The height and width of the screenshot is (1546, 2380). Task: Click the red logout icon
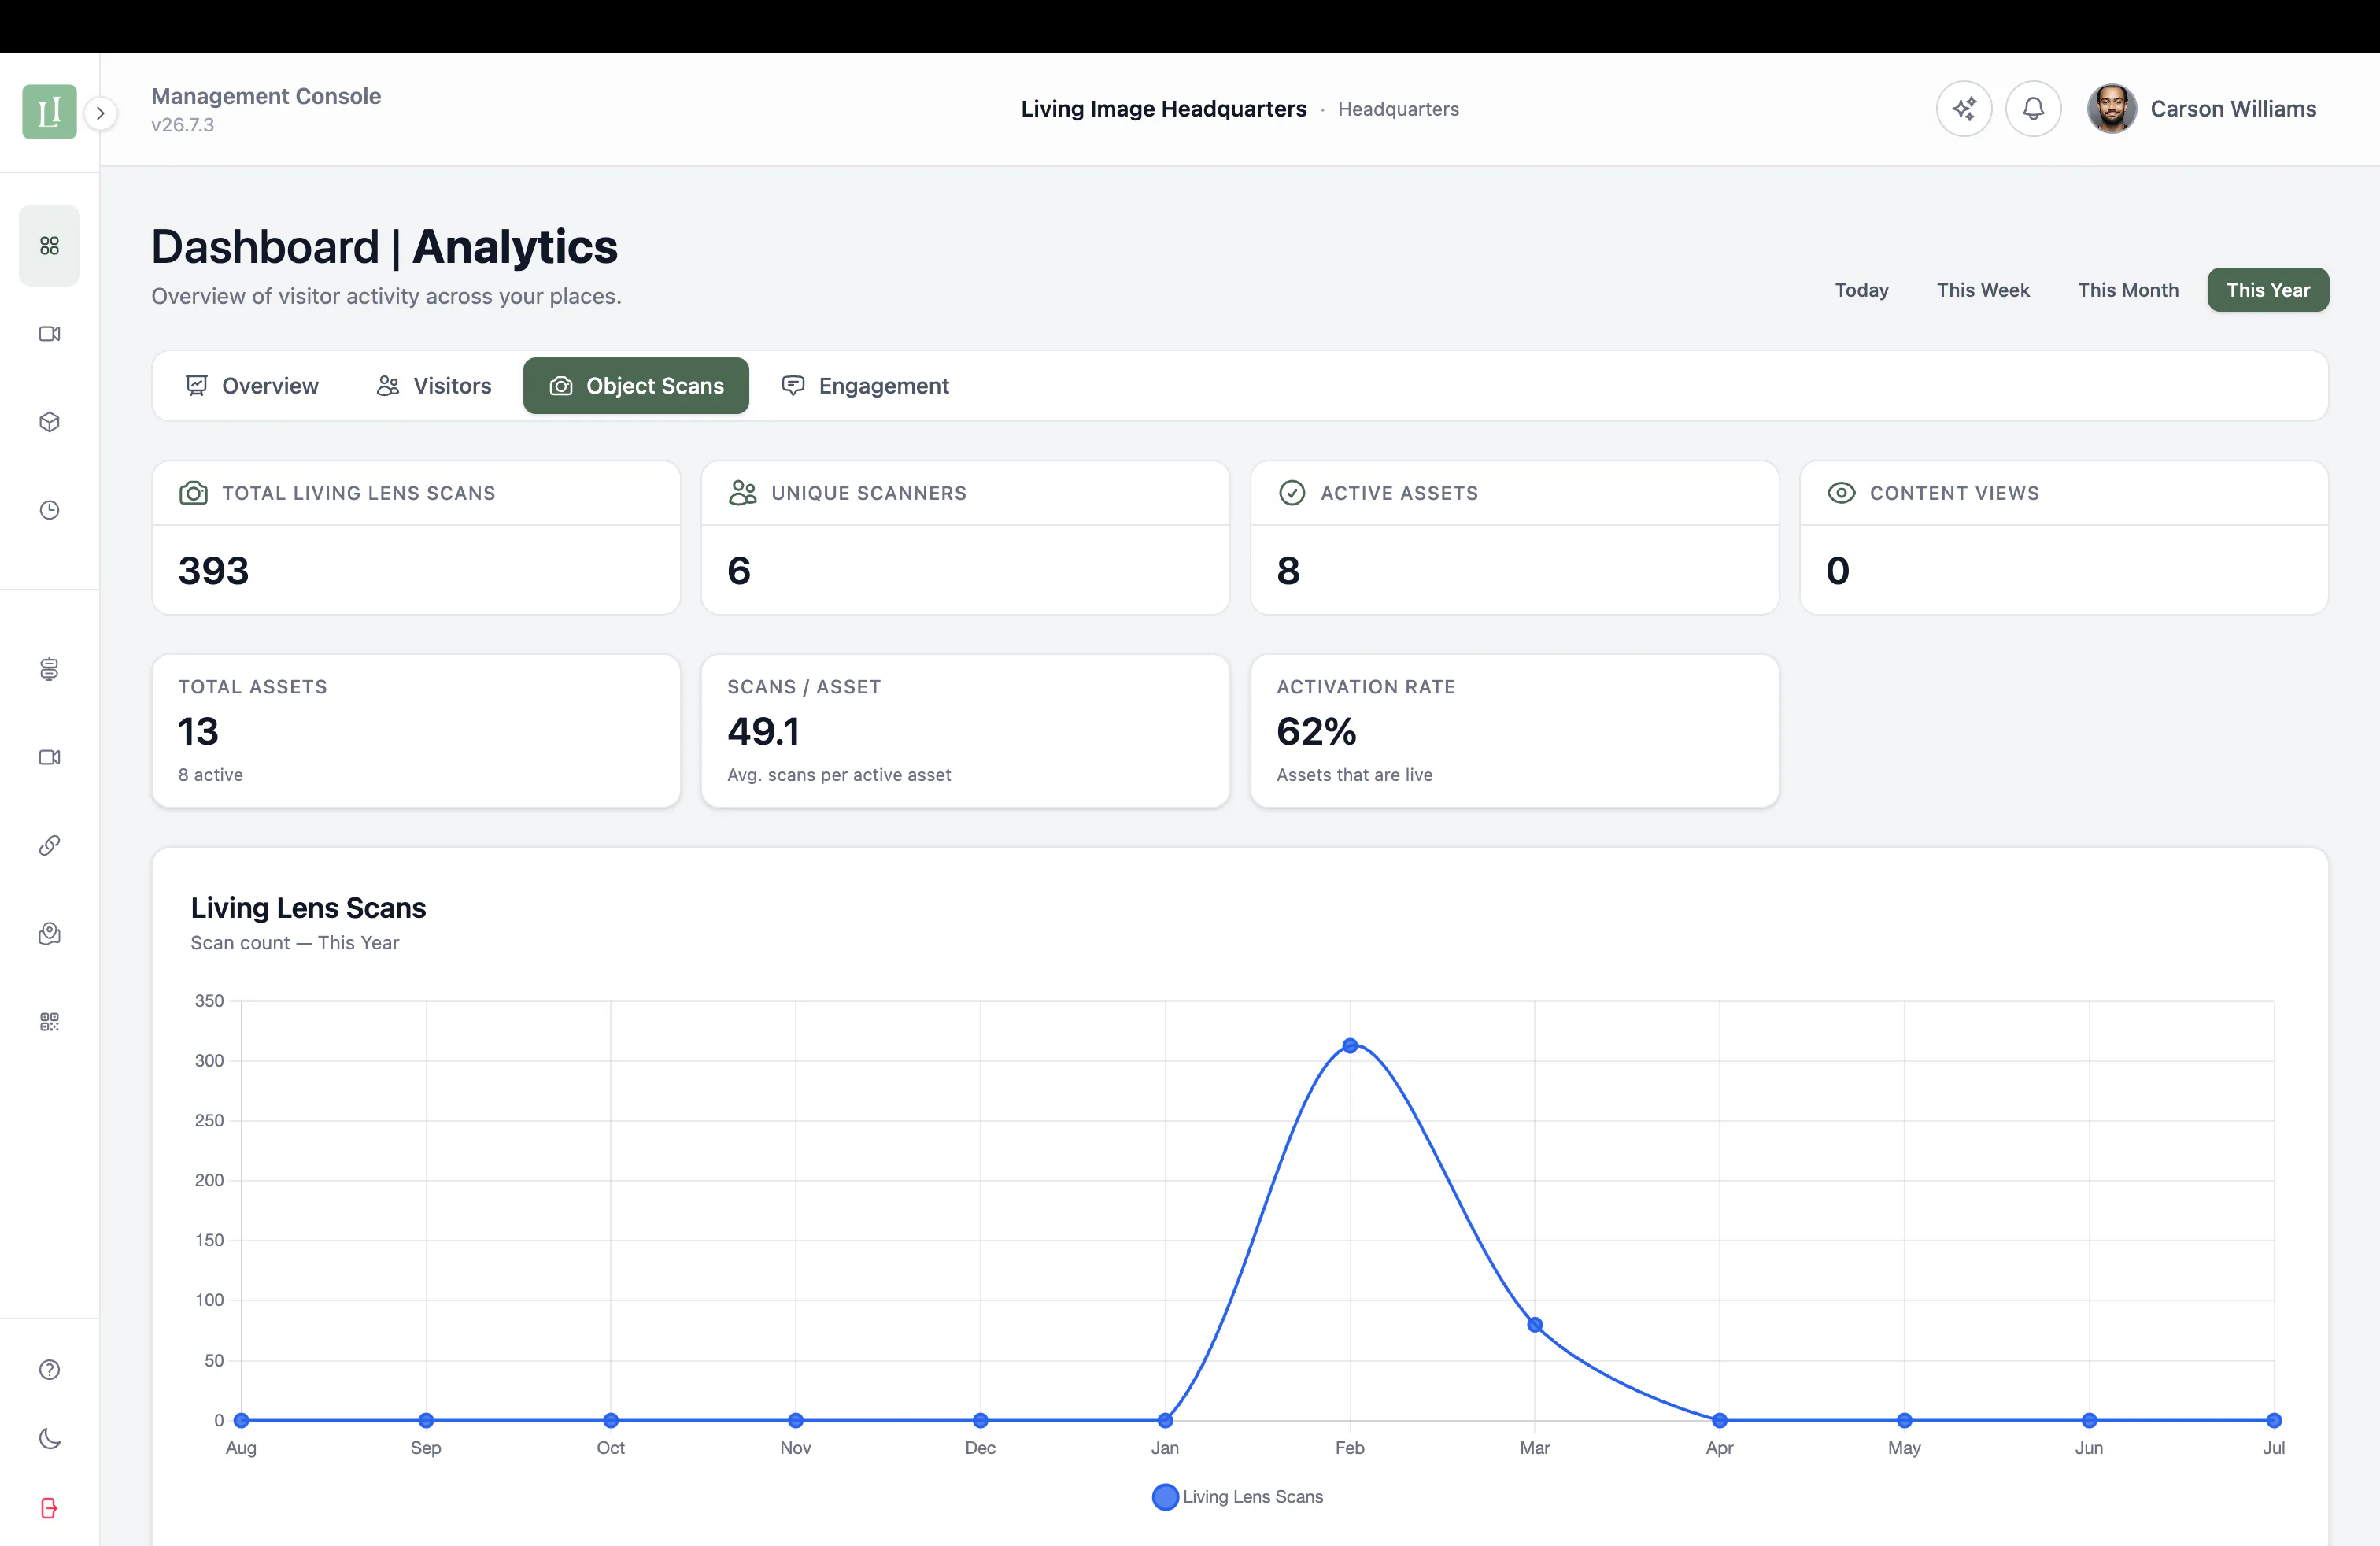[x=49, y=1508]
